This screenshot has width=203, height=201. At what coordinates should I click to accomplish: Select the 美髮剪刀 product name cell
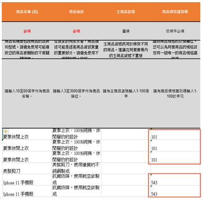pos(27,168)
